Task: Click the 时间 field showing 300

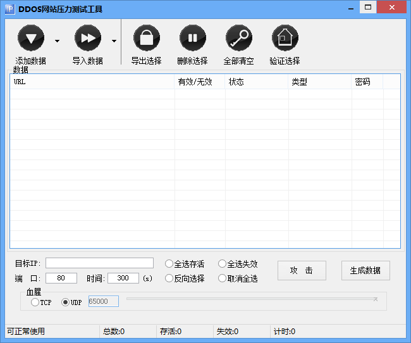Action: 123,278
